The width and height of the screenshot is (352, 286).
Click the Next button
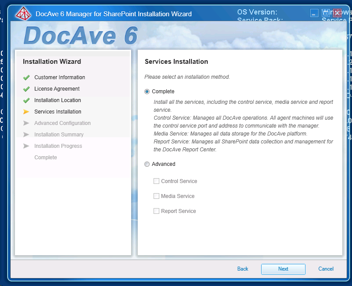pyautogui.click(x=283, y=269)
